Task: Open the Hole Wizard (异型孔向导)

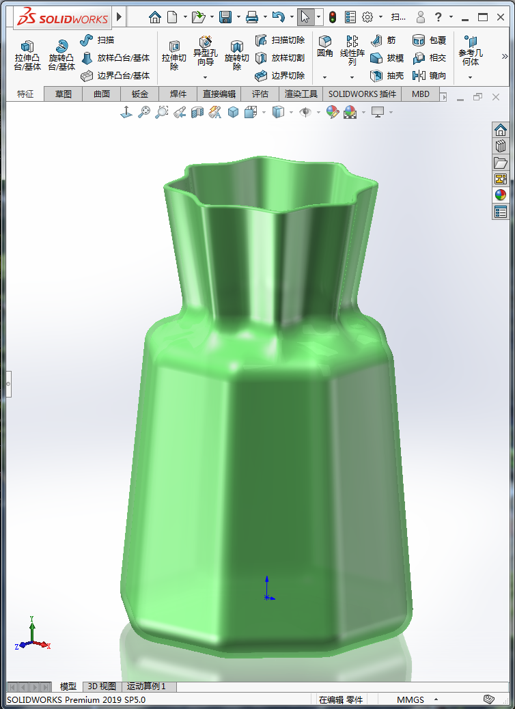Action: pos(206,51)
